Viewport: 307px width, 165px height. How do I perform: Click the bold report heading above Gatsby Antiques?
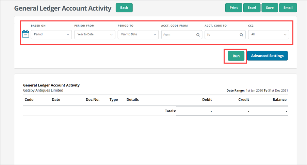[51, 85]
